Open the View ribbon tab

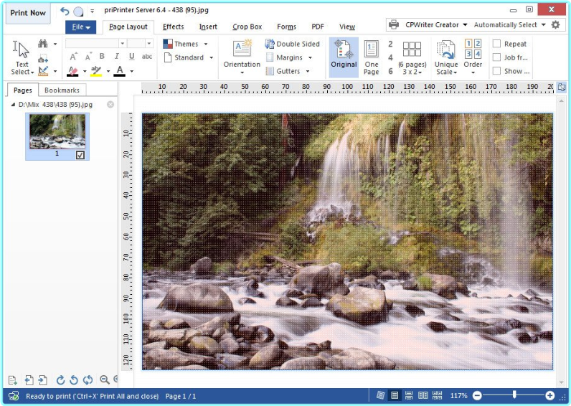point(347,27)
